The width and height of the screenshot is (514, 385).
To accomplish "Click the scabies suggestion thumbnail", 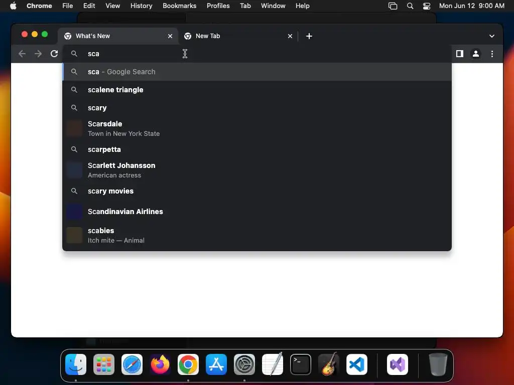I will tap(74, 235).
